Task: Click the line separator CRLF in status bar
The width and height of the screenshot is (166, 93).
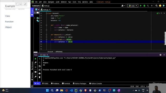Action: click(x=137, y=86)
